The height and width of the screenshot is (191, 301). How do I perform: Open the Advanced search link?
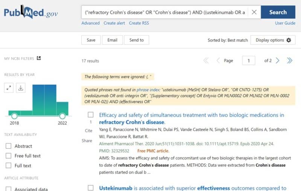[90, 23]
